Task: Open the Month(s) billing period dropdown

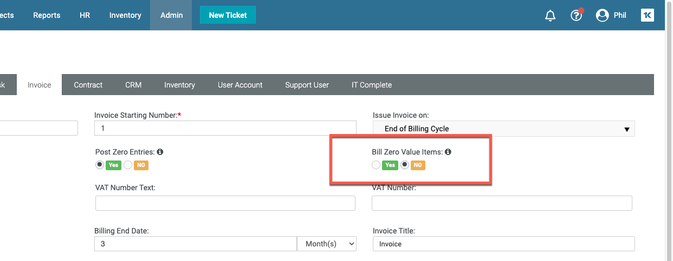Action: coord(327,244)
